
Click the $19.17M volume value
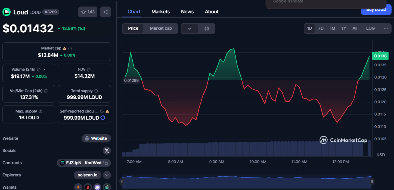tap(20, 76)
